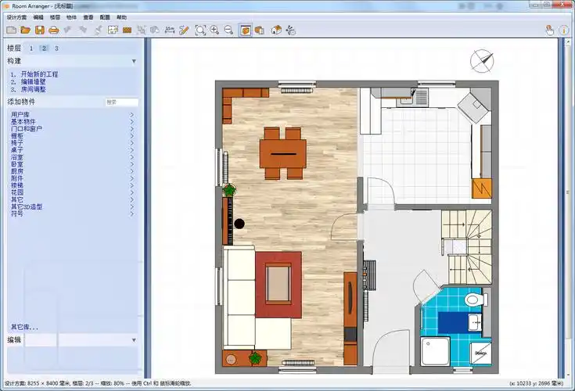
Task: Select the hand pan tool icon
Action: 548,30
